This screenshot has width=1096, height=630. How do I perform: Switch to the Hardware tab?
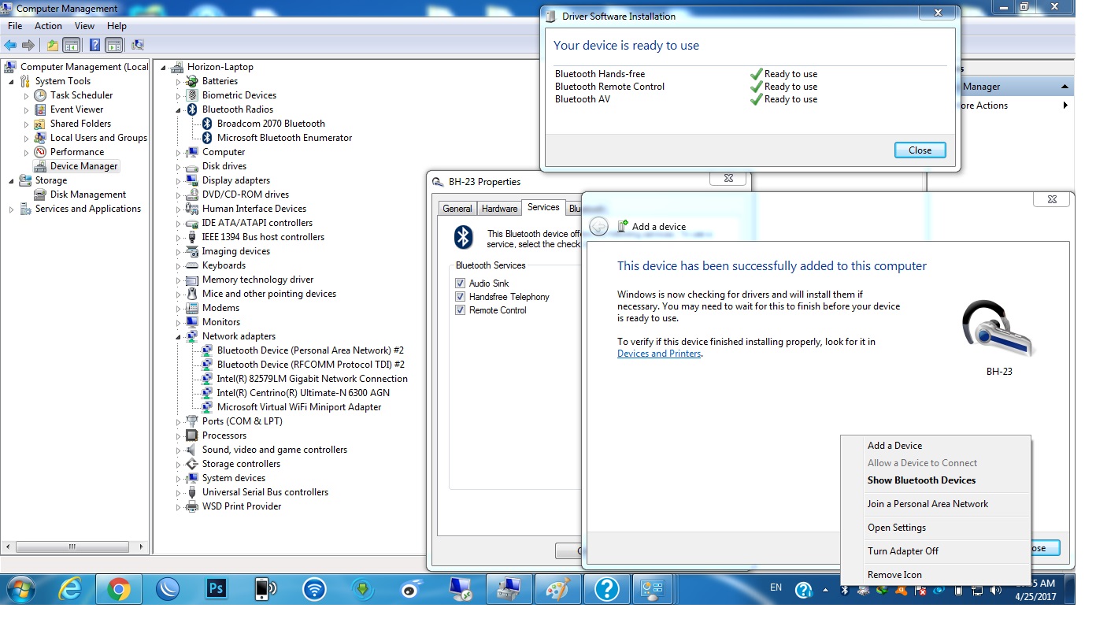pos(499,208)
